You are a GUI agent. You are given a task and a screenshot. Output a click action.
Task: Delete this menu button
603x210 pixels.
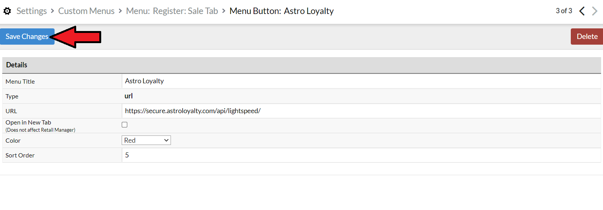587,37
